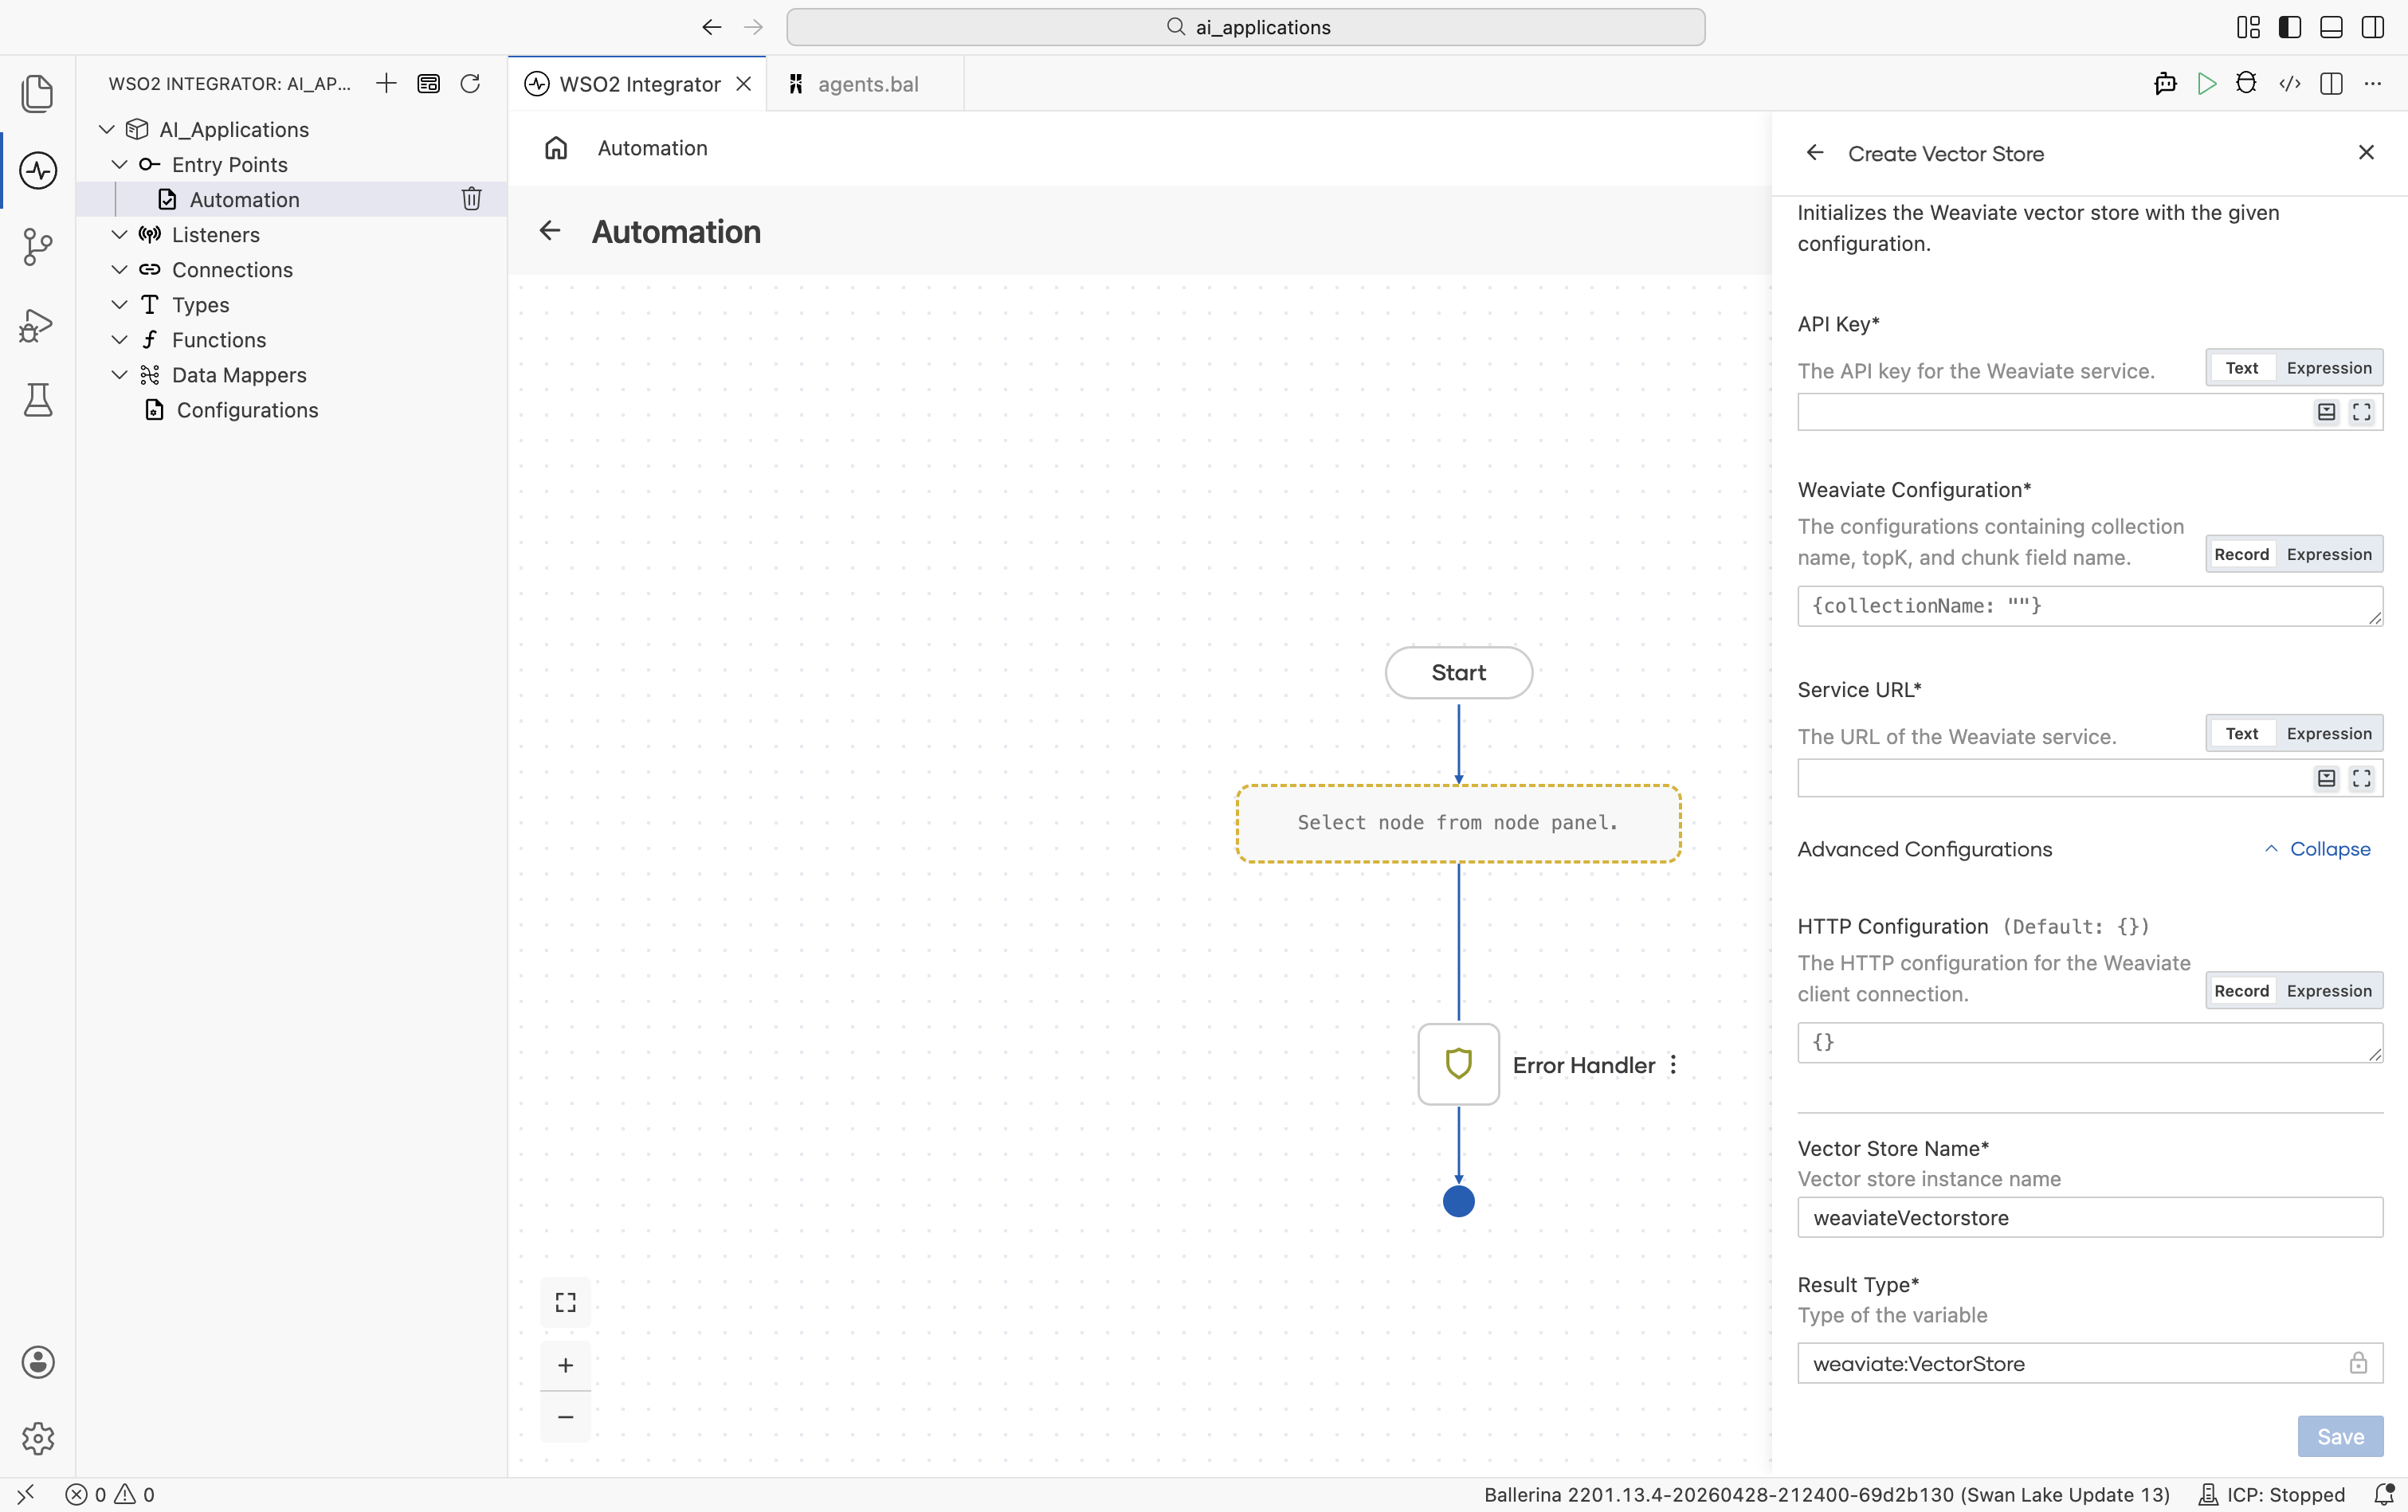Image resolution: width=2408 pixels, height=1512 pixels.
Task: Zoom in the diagram with plus button
Action: 566,1365
